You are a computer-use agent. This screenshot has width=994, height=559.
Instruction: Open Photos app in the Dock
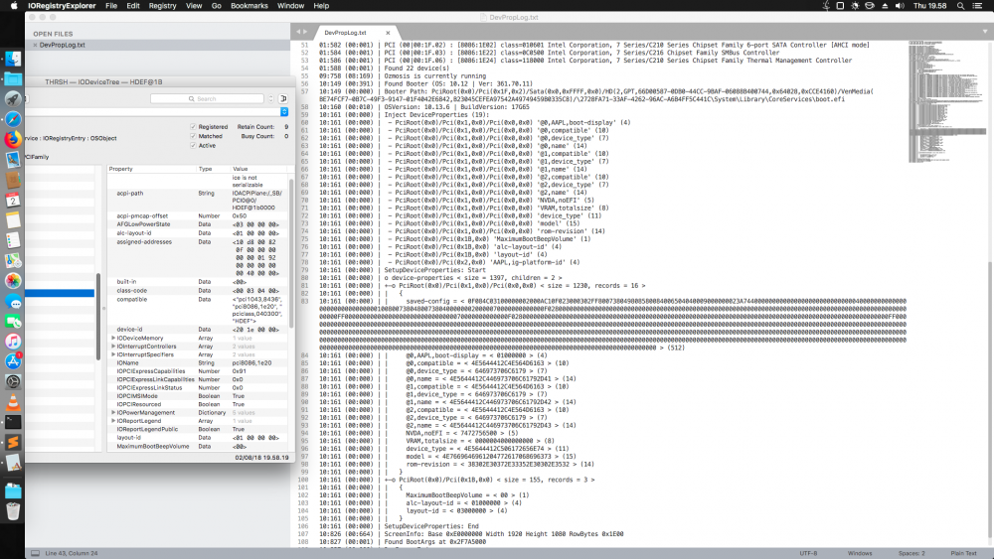[x=13, y=280]
